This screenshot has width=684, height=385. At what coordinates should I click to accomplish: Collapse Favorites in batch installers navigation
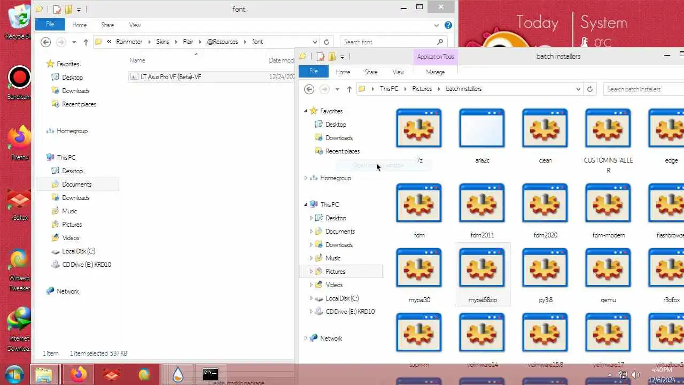[306, 111]
